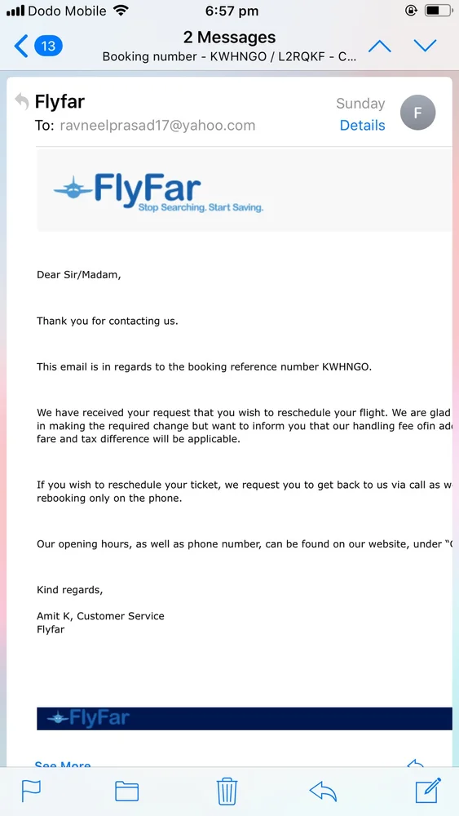Viewport: 459px width, 816px height.
Task: Tap the dark FlyFar footer banner
Action: tap(245, 718)
